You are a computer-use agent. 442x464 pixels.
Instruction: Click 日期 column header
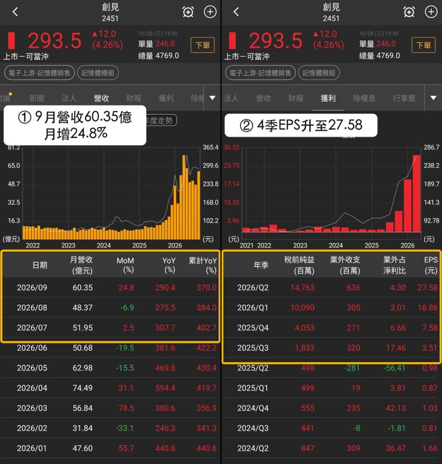[40, 265]
